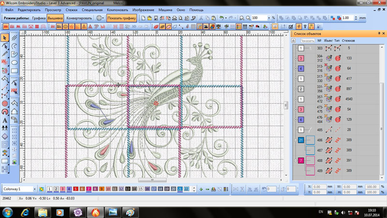Open the Colorway 1 dropdown
The image size is (387, 218).
[x=34, y=189]
